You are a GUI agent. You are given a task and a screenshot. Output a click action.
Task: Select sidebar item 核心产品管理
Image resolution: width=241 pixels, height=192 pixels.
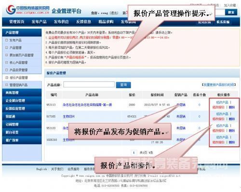coord(18,63)
